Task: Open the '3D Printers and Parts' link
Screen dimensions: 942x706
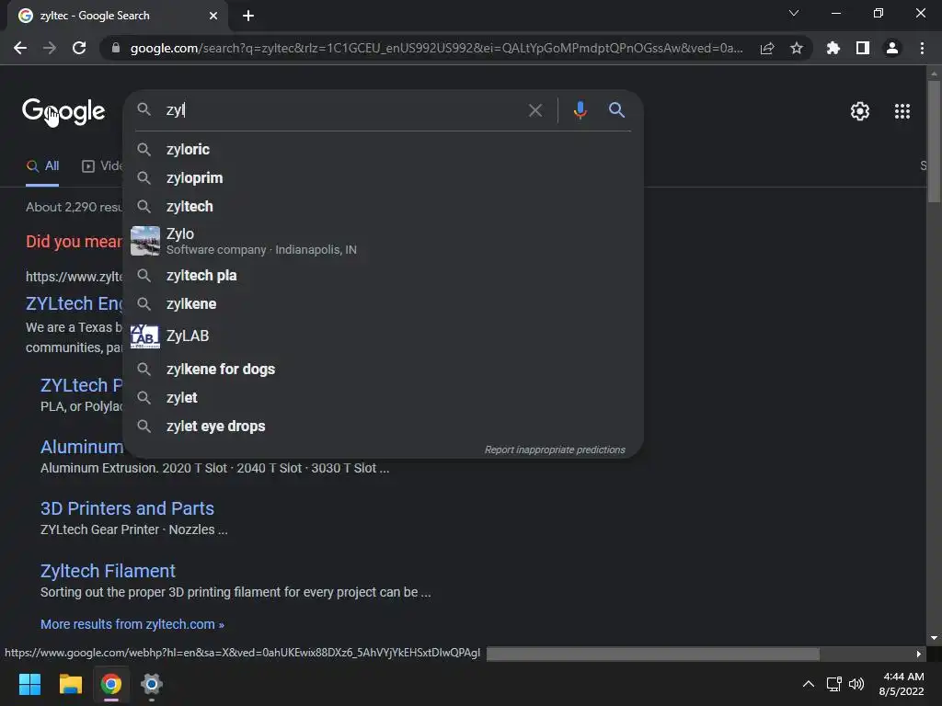Action: (127, 508)
